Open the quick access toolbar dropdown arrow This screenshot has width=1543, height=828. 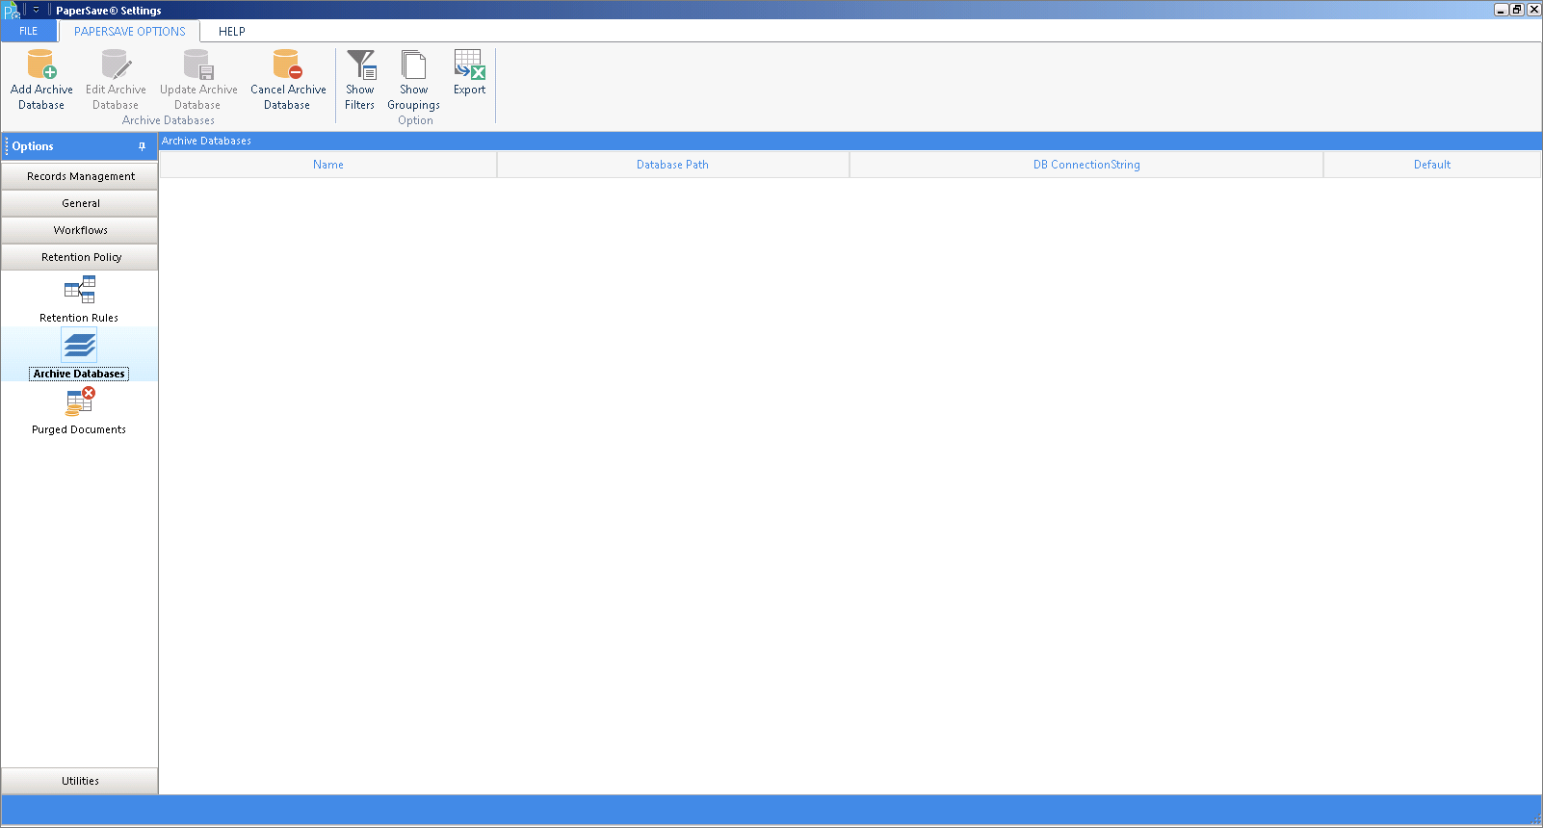pyautogui.click(x=36, y=10)
